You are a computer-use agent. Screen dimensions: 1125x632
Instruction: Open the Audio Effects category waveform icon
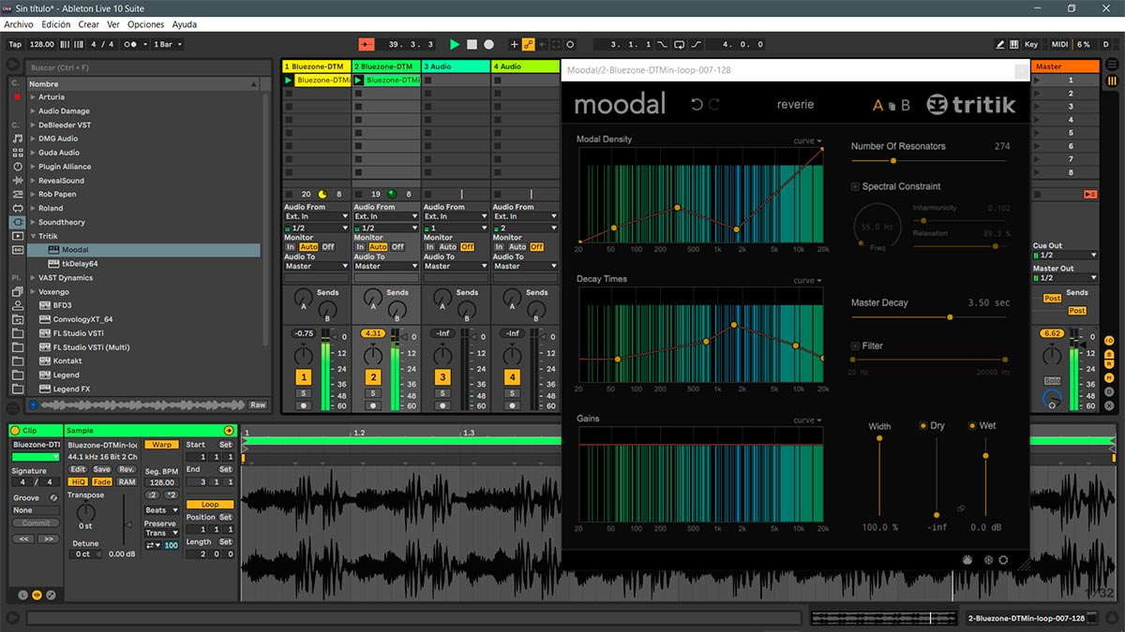coord(16,181)
